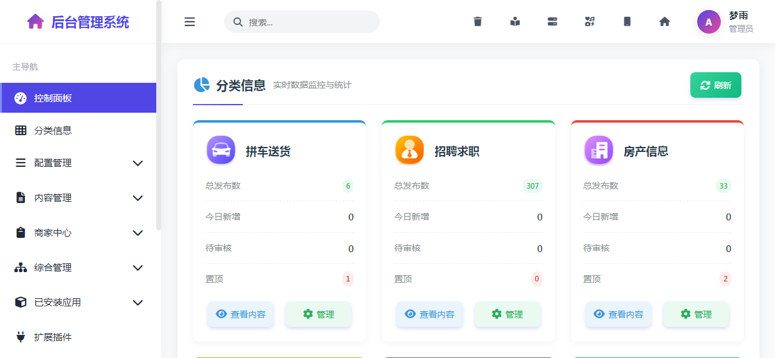Screen dimensions: 775x358
Task: Click the trash can icon in header
Action: [477, 21]
